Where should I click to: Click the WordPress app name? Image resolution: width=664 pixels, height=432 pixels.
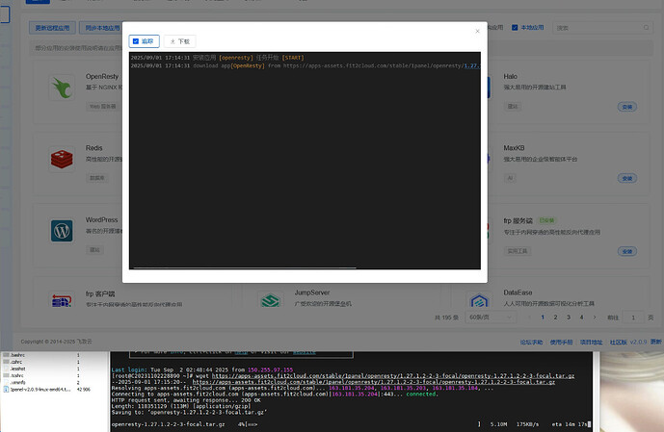tap(101, 219)
